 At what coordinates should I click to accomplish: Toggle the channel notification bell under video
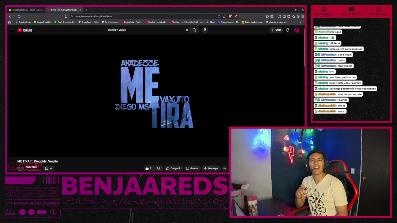click(x=46, y=168)
